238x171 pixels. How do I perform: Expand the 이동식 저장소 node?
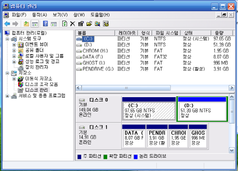(14, 79)
